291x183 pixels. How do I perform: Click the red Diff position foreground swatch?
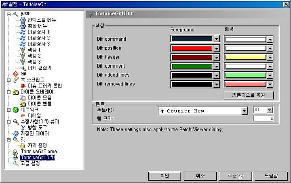192,48
